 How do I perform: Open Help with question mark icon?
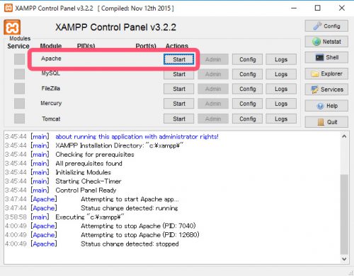[326, 106]
